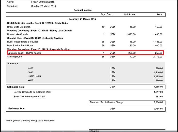Select the Estimated Total amount 7,585.00
Screen dimensions: 178x132
[x=157, y=87]
